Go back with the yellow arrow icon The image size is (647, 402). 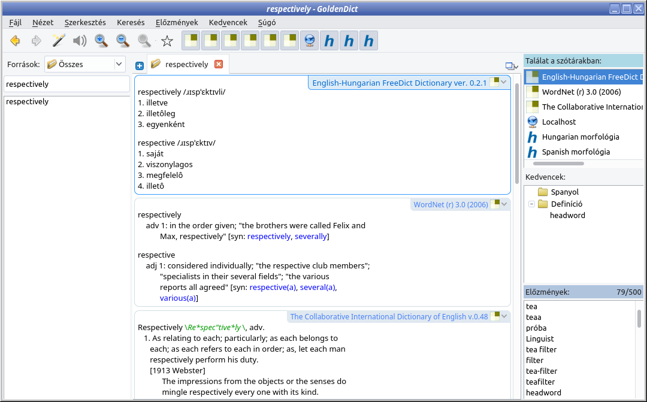[16, 41]
